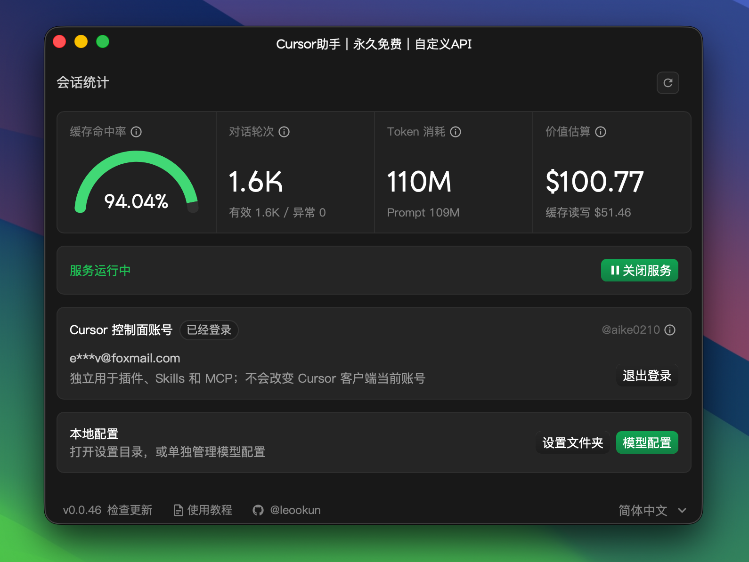The height and width of the screenshot is (562, 749).
Task: Open the 设置文件夹 folder
Action: coord(572,442)
